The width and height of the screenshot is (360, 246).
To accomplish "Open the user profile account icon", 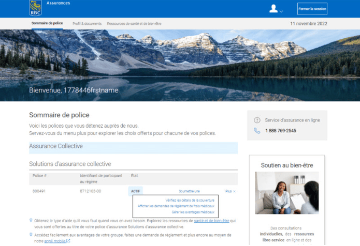I will (273, 9).
